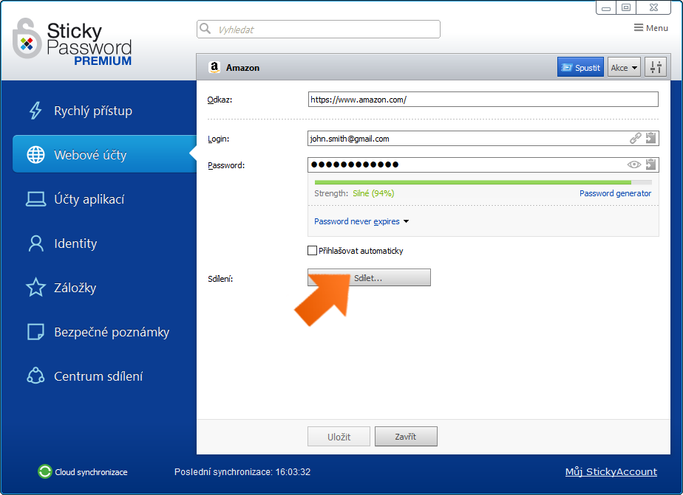Copy password using clipboard icon
This screenshot has width=683, height=495.
[650, 165]
